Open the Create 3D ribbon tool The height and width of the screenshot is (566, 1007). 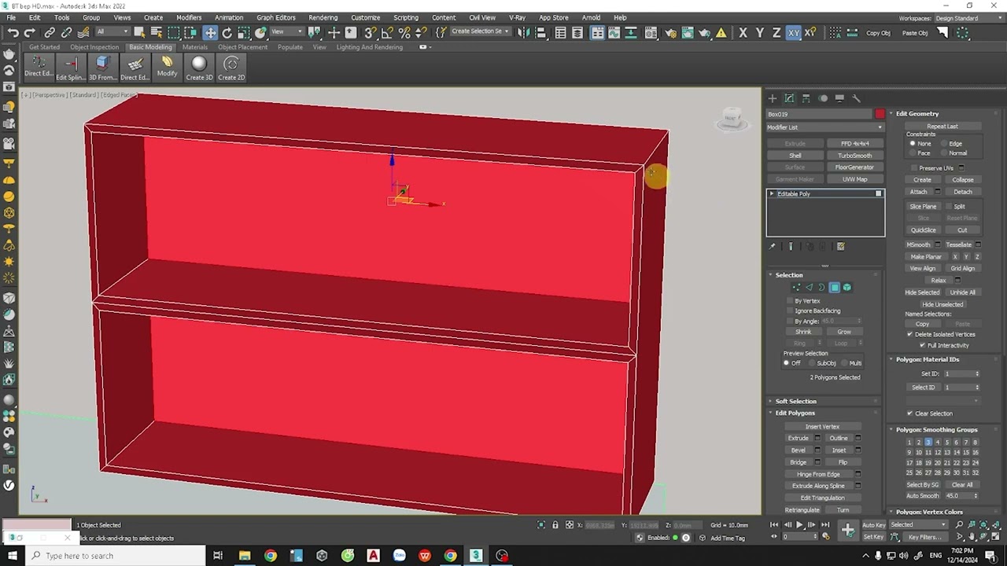[199, 68]
